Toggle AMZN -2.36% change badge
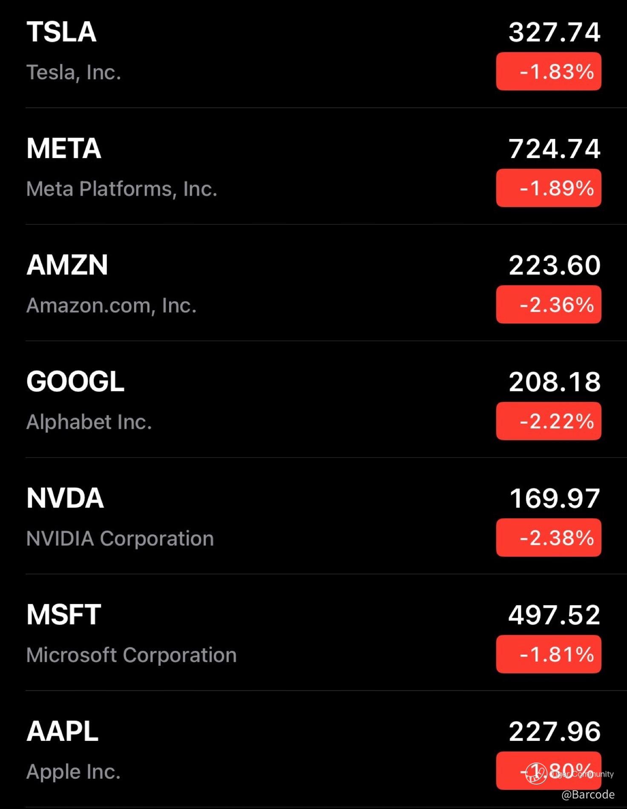Image resolution: width=627 pixels, height=809 pixels. (549, 305)
